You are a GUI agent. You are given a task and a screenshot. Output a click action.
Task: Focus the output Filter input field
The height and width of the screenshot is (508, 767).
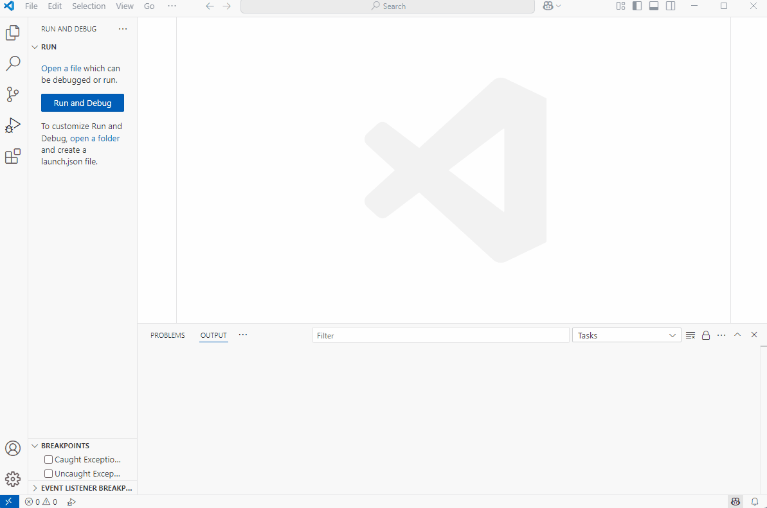[x=441, y=335]
